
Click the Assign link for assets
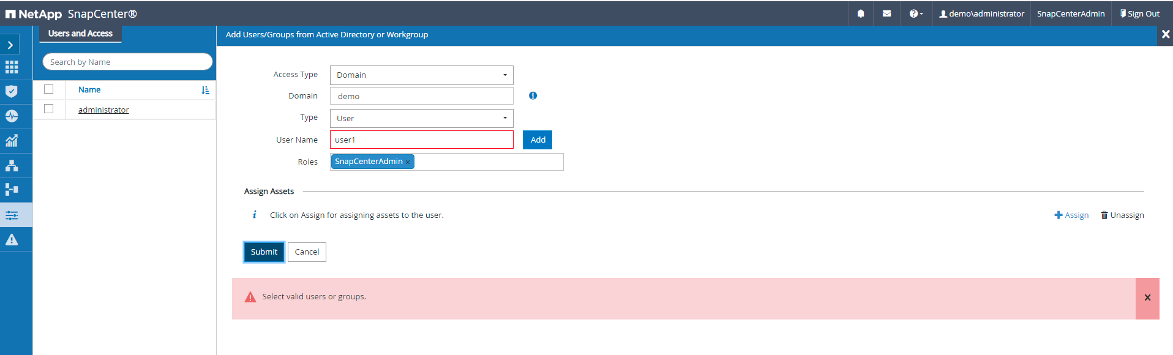(1071, 215)
